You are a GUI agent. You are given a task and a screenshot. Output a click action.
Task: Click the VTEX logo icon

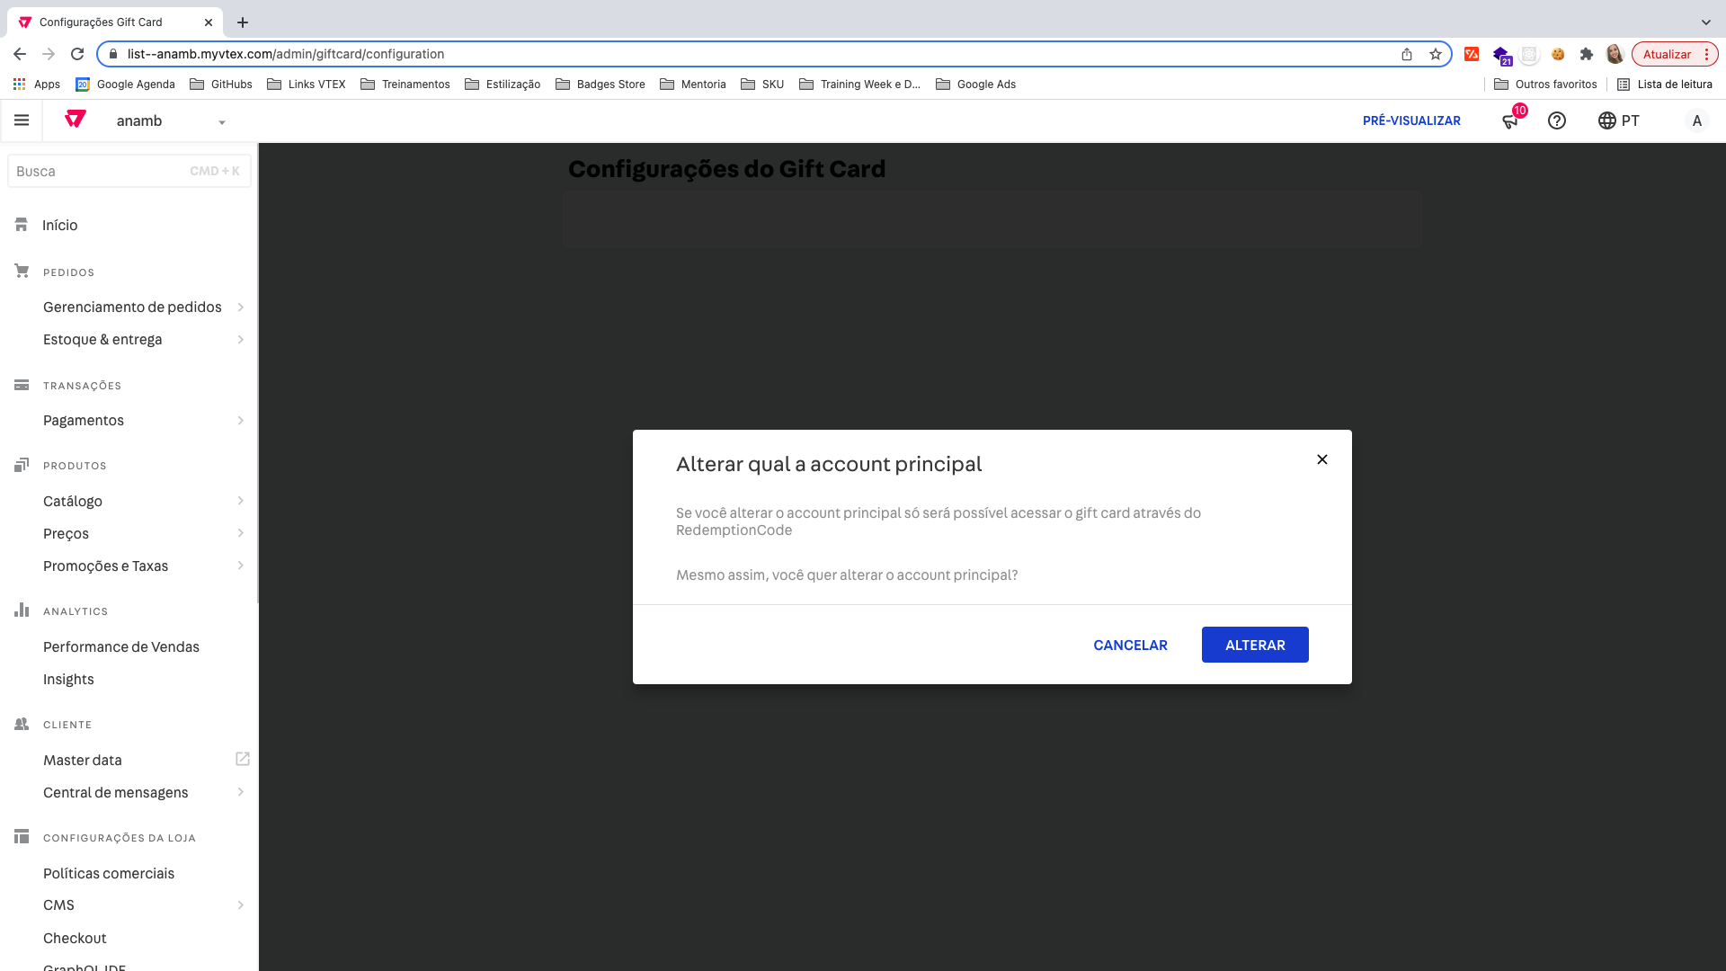[76, 120]
